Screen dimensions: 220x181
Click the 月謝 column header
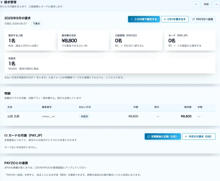coord(136,107)
